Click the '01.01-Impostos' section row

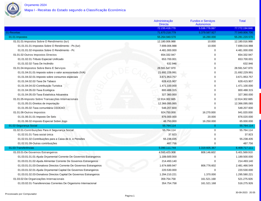18,37
